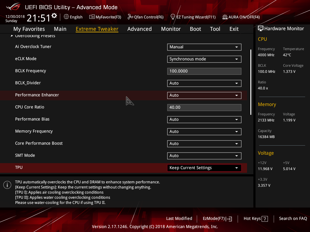Switch to the Main tab

point(60,29)
